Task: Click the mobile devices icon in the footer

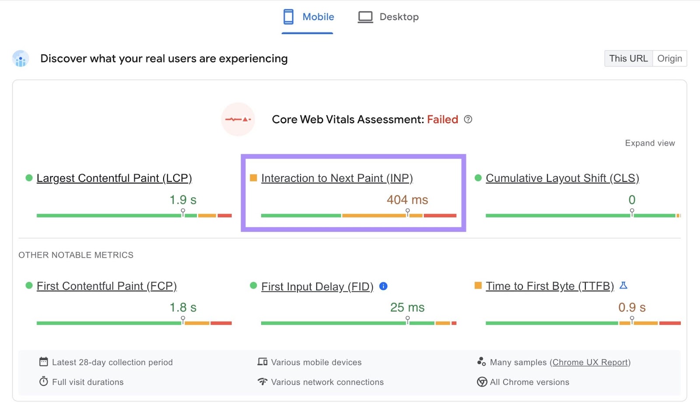Action: click(262, 362)
